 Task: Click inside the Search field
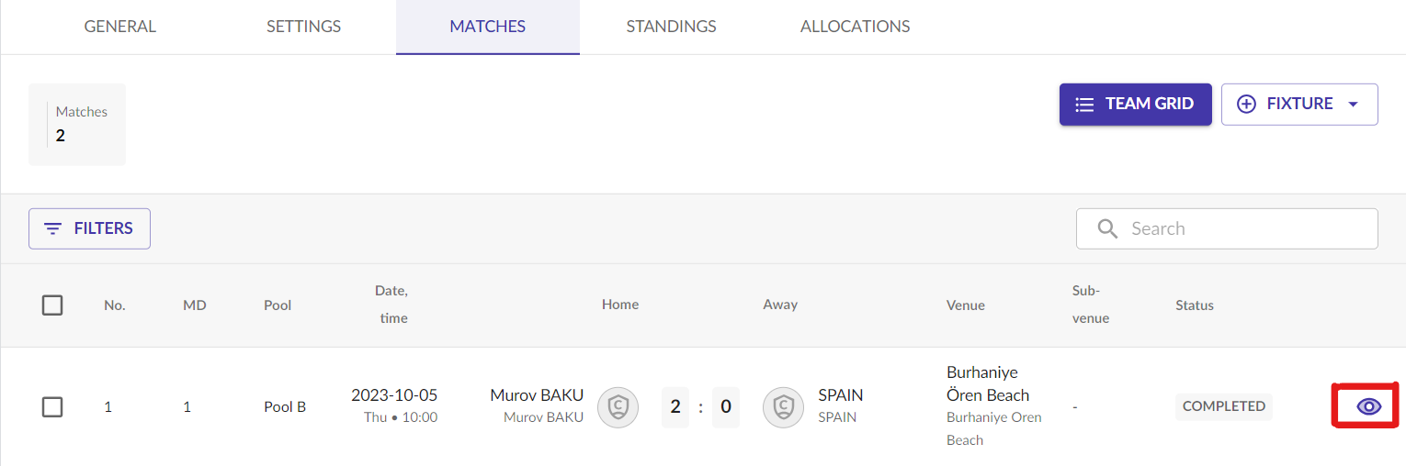[x=1227, y=228]
